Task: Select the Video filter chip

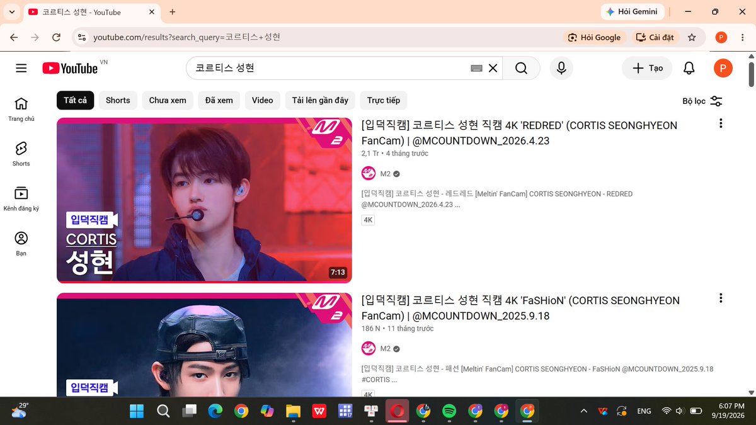Action: click(x=263, y=100)
